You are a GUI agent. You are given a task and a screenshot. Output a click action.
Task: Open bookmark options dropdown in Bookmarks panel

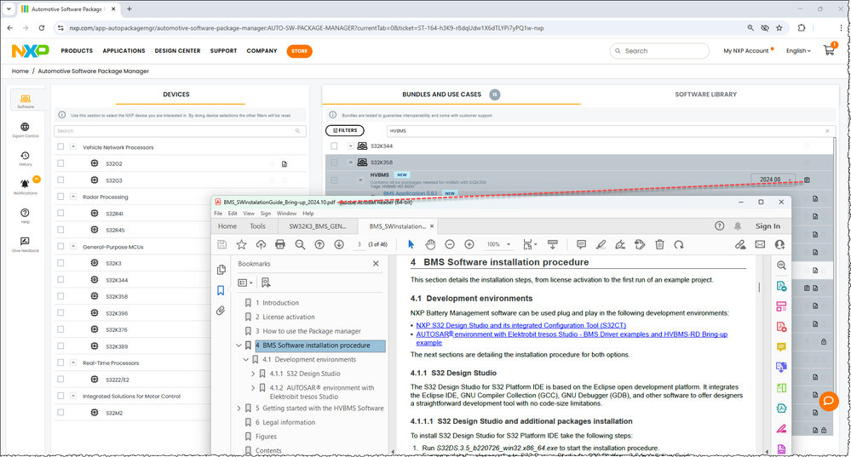tap(245, 283)
